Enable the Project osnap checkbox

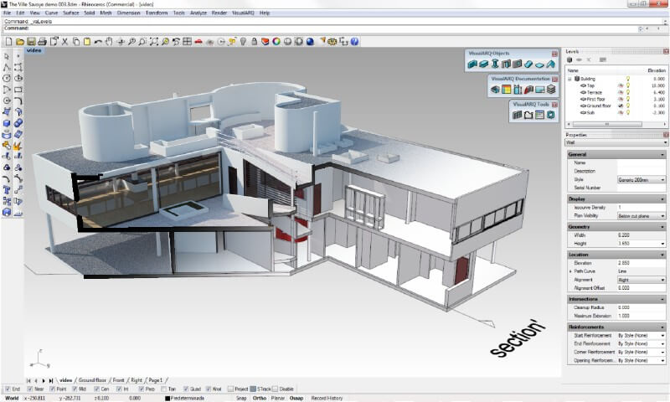tap(229, 389)
